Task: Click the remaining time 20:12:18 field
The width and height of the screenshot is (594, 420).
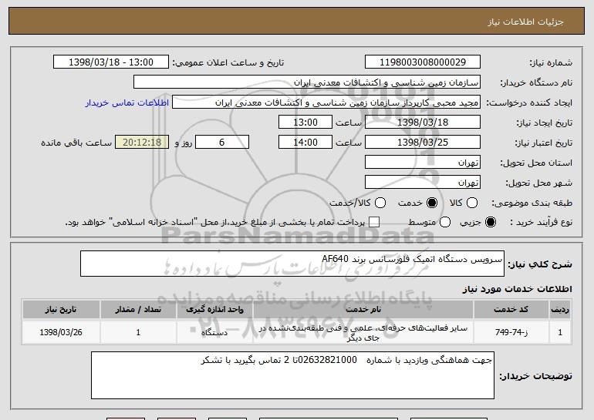Action: [x=142, y=143]
